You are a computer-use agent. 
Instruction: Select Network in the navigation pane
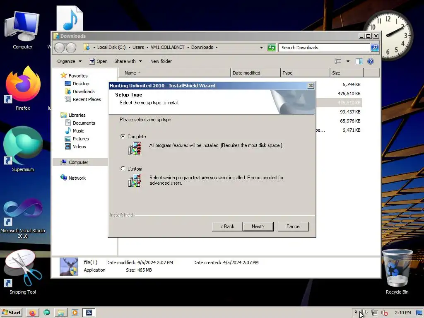[x=77, y=178]
